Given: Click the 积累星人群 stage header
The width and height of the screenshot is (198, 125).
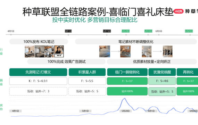Looking at the screenshot, I should [87, 72].
